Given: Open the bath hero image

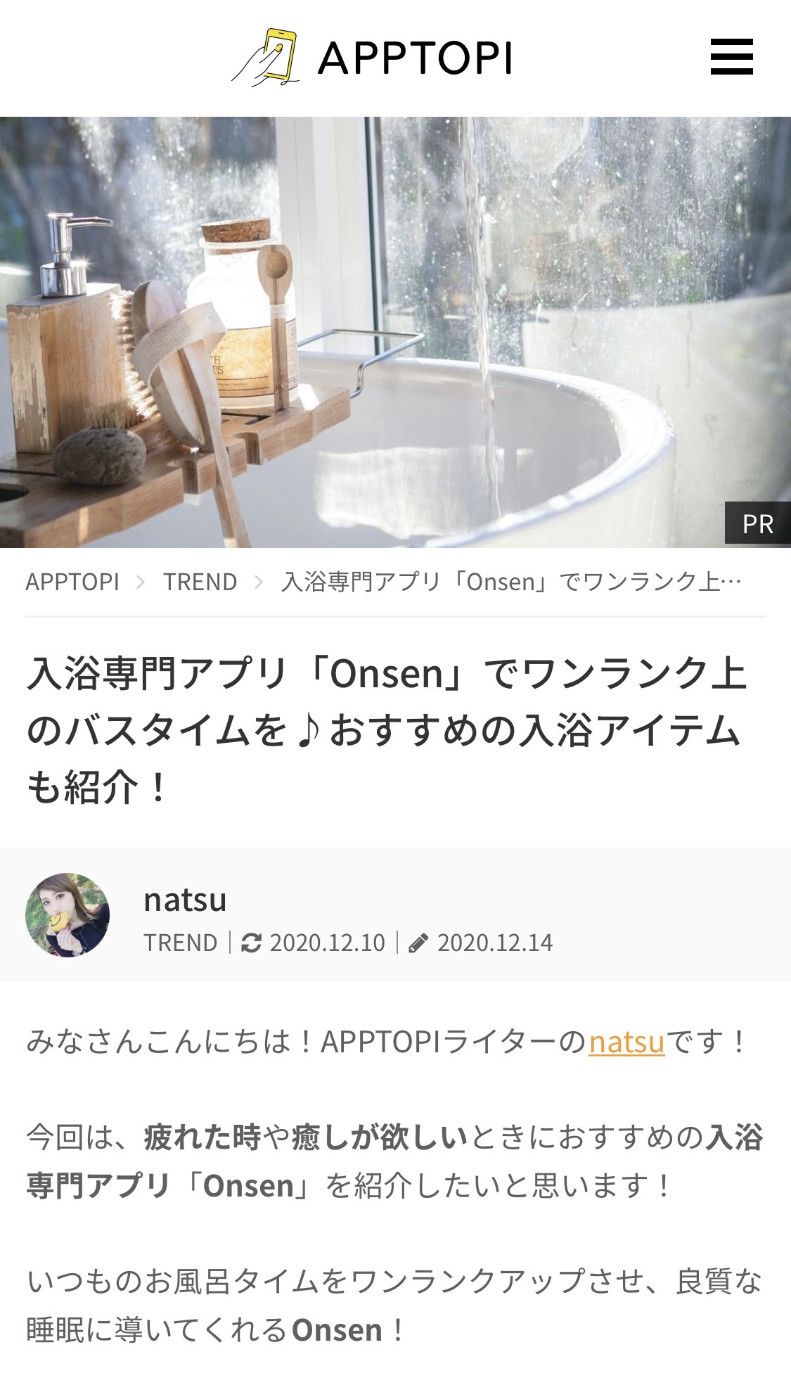Looking at the screenshot, I should click(395, 332).
